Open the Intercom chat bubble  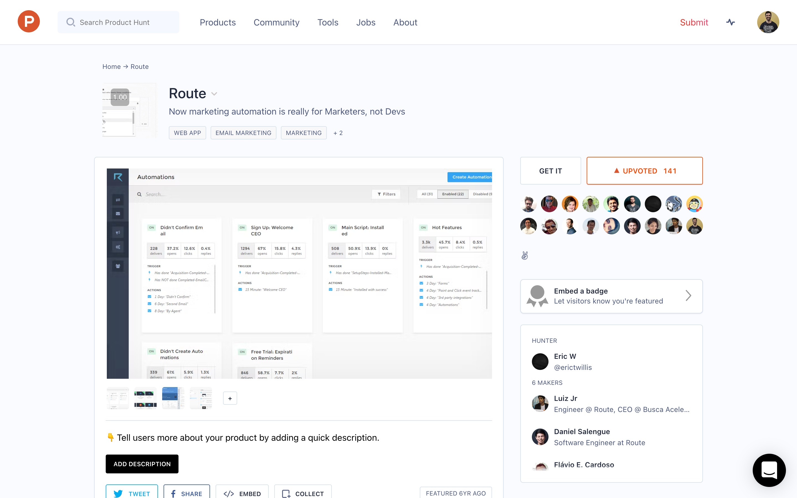(x=769, y=470)
